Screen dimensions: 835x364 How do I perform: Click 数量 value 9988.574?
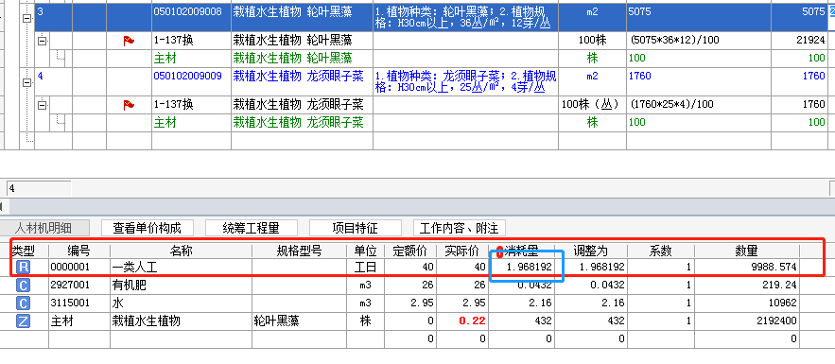[774, 268]
